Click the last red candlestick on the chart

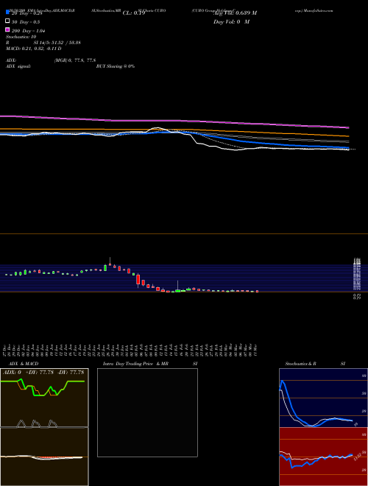257,292
